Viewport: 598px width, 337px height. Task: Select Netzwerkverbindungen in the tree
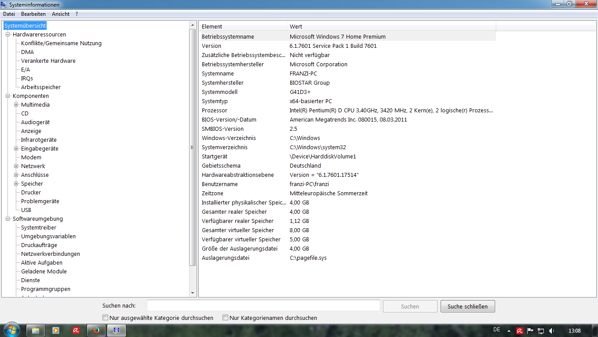pos(51,254)
